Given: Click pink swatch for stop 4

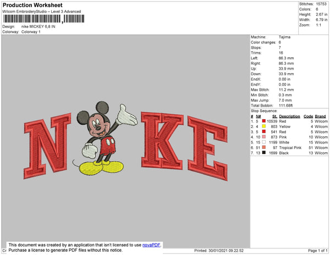Looking at the screenshot, I should point(263,137).
